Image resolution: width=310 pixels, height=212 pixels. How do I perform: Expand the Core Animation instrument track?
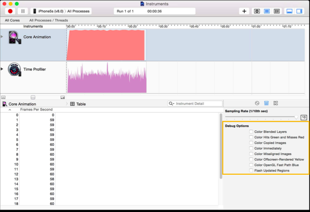point(2,37)
